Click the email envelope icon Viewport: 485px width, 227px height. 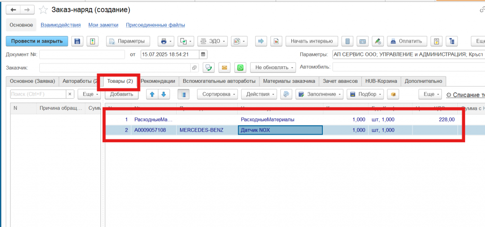225,68
